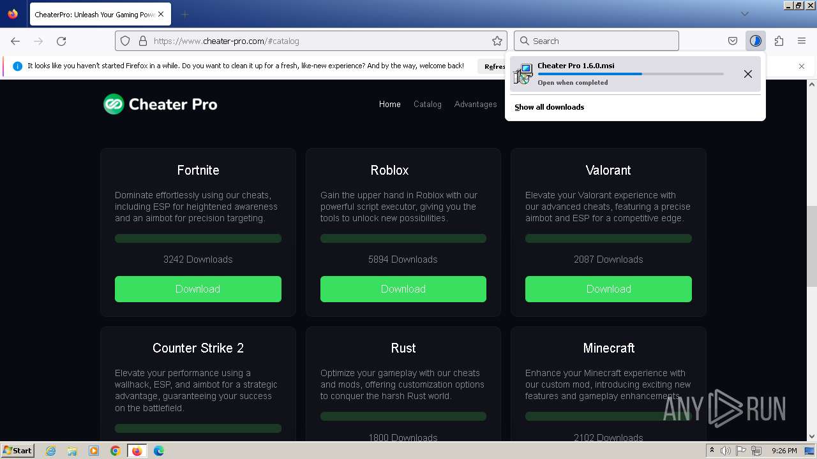Go back using the browser back arrow
The image size is (817, 459).
[x=15, y=41]
